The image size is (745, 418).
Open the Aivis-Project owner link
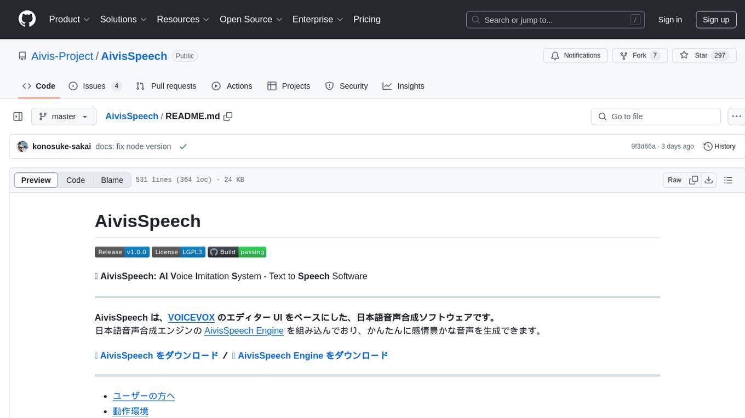click(62, 56)
